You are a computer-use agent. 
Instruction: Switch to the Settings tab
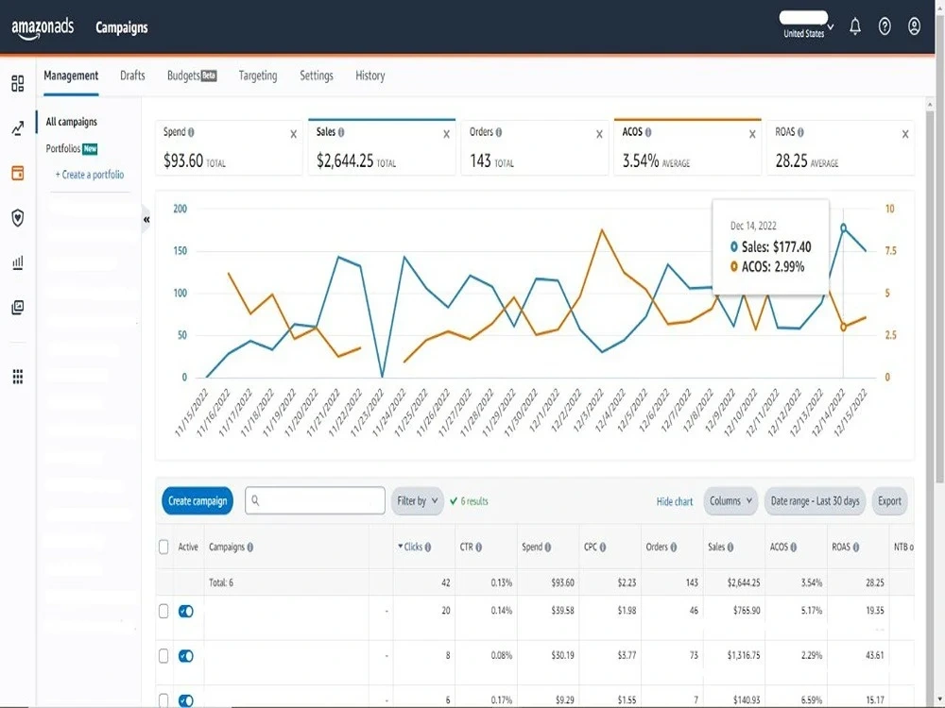coord(317,76)
